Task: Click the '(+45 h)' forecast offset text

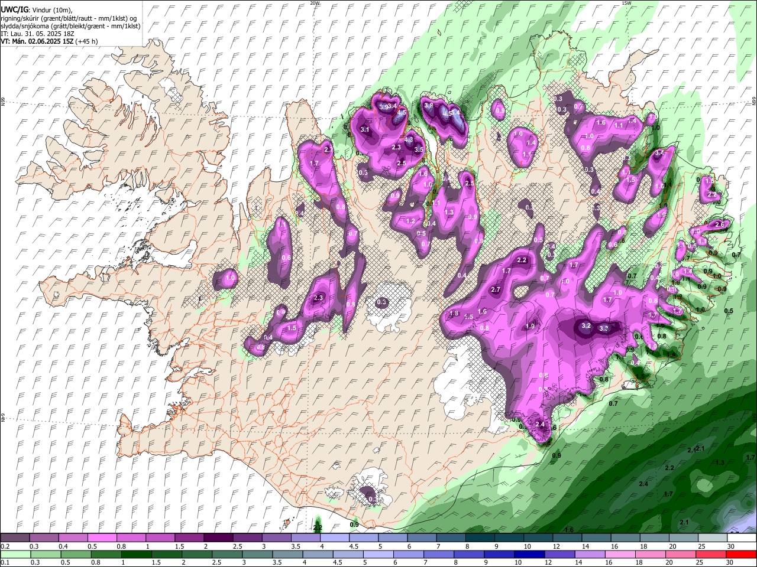Action: [86, 41]
